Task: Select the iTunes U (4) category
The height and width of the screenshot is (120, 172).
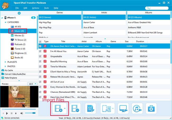Action: pyautogui.click(x=18, y=49)
